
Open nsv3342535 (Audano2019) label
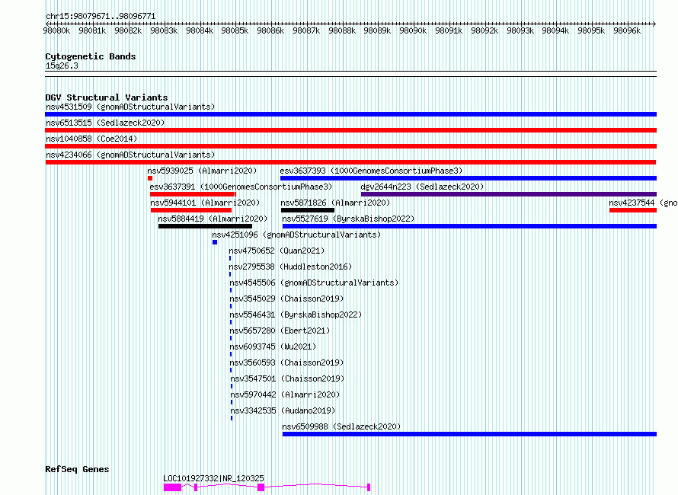[283, 410]
